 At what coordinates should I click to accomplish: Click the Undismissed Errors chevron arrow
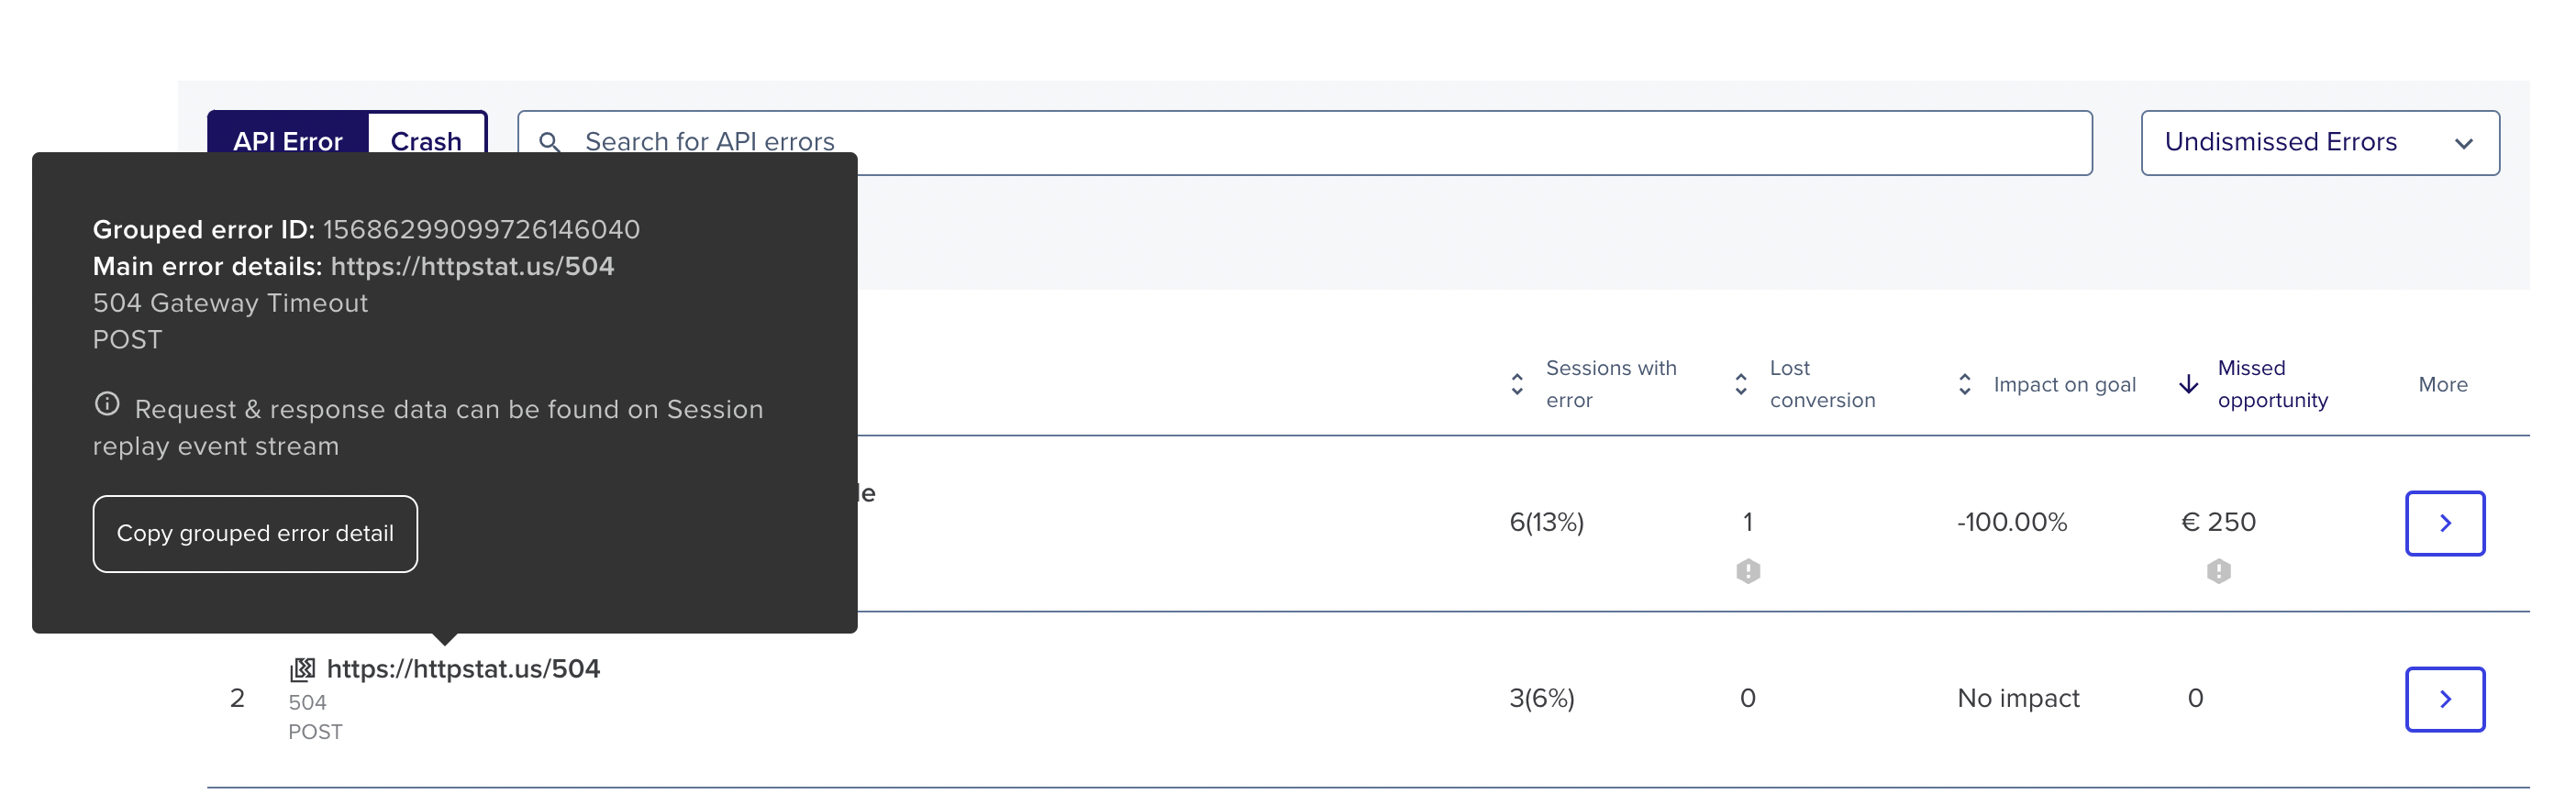coord(2463,144)
